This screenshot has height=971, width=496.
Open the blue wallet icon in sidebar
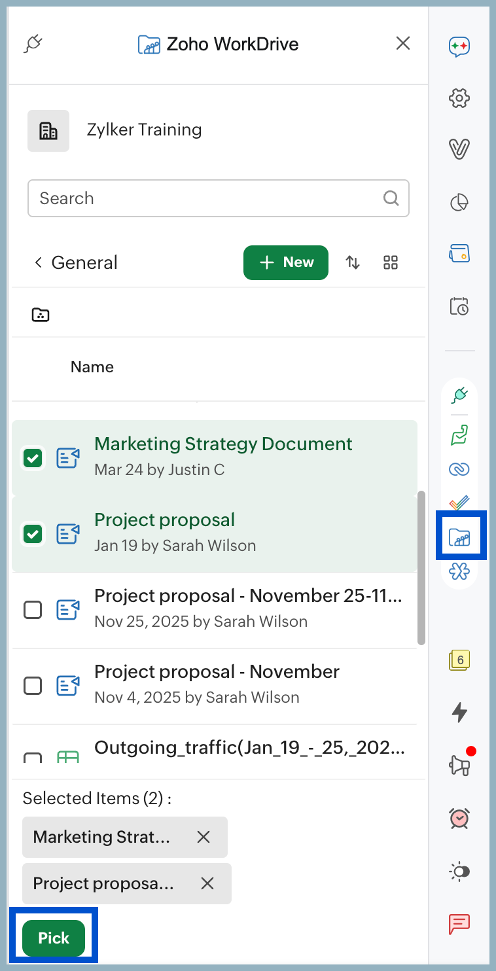pos(459,253)
